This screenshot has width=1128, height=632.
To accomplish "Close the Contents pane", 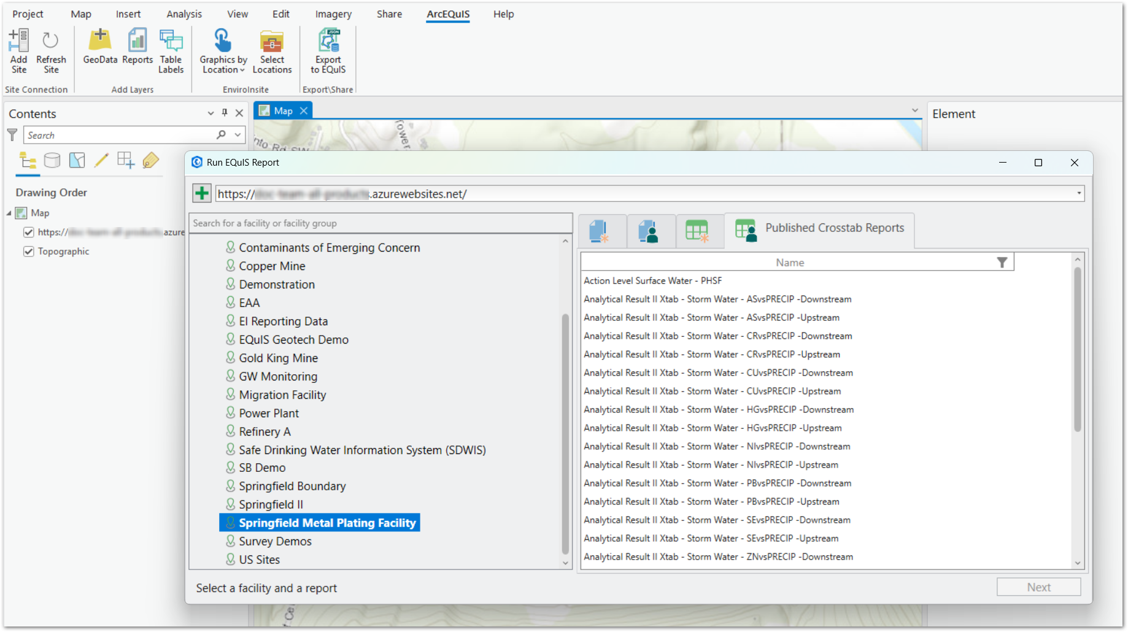I will [x=239, y=113].
